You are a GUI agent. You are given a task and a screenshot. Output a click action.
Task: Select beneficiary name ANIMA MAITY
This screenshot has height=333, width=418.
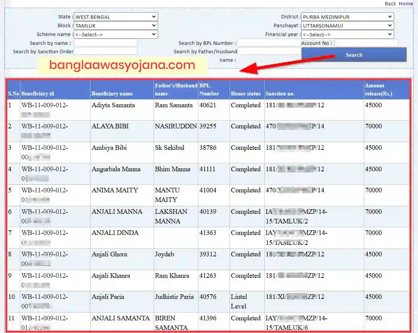(115, 190)
